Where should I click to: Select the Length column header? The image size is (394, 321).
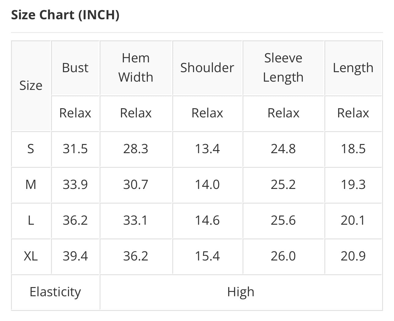tap(353, 68)
